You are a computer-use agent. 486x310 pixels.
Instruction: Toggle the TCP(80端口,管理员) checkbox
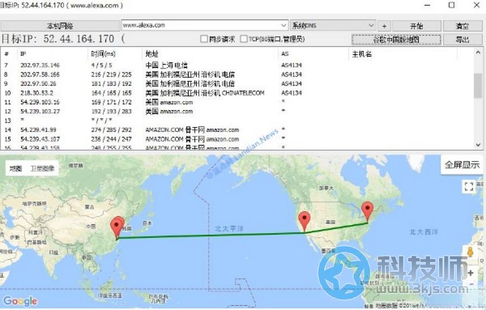[x=244, y=39]
